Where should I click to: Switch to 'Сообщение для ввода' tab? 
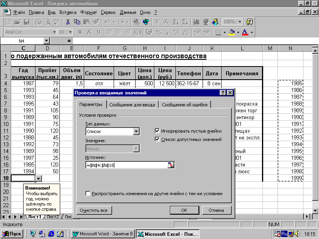pyautogui.click(x=132, y=105)
